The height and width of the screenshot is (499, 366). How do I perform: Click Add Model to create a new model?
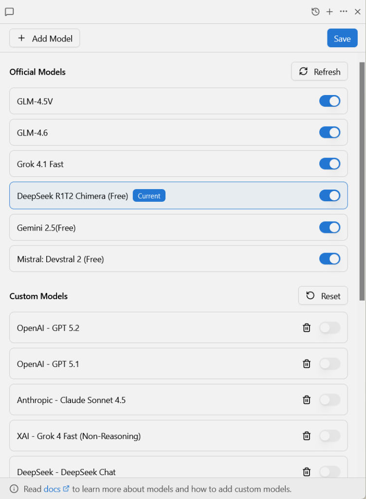44,38
